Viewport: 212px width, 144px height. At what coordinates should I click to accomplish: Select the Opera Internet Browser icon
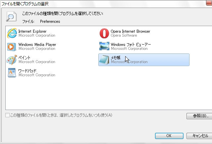[104, 33]
